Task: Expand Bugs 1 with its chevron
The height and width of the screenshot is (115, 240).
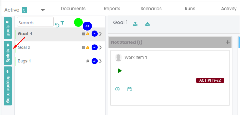Action: [x=101, y=61]
